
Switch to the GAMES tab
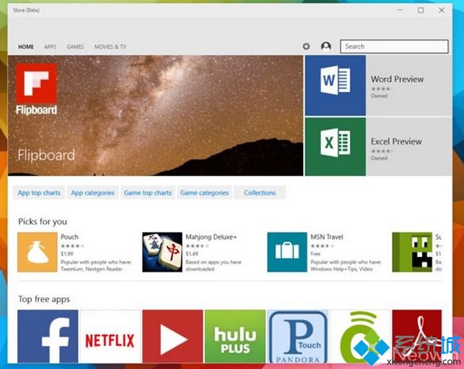click(75, 47)
